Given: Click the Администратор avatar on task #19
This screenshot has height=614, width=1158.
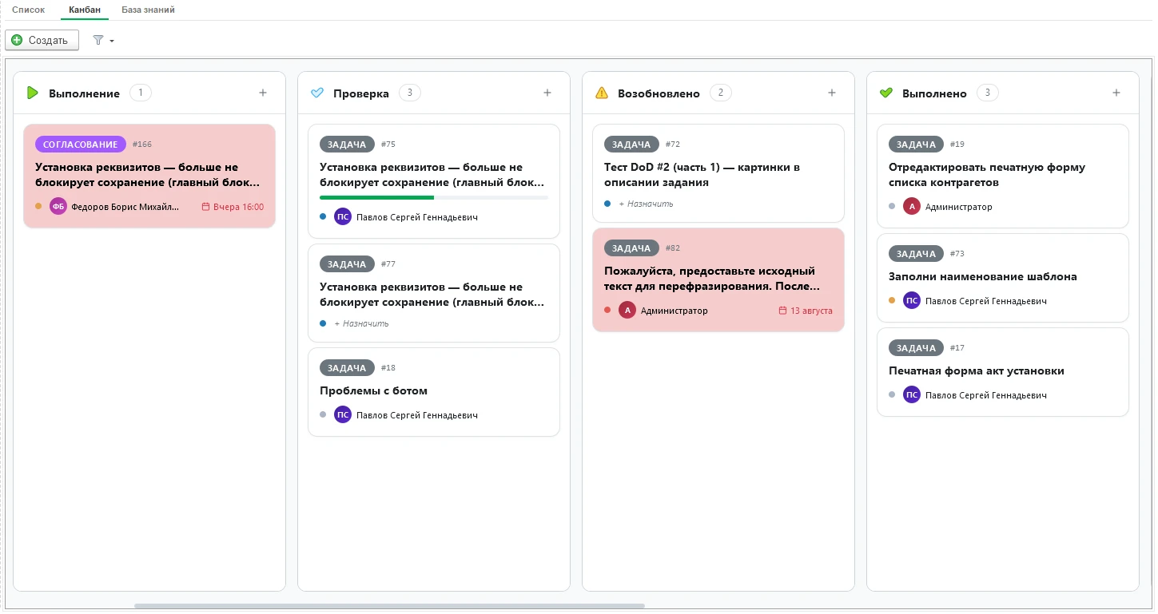Looking at the screenshot, I should [x=912, y=206].
